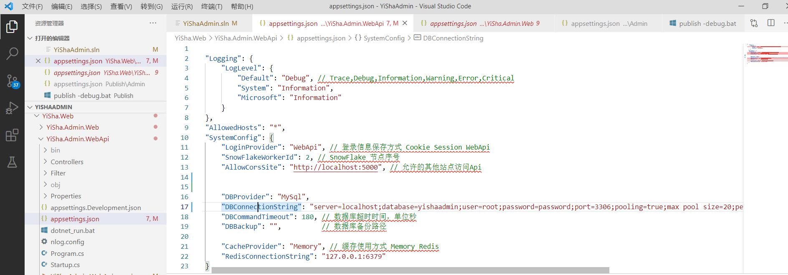Open Run and Debug view
This screenshot has width=788, height=275.
point(12,108)
